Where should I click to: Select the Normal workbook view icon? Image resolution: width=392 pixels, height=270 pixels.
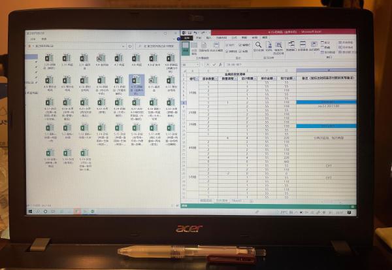pos(186,48)
